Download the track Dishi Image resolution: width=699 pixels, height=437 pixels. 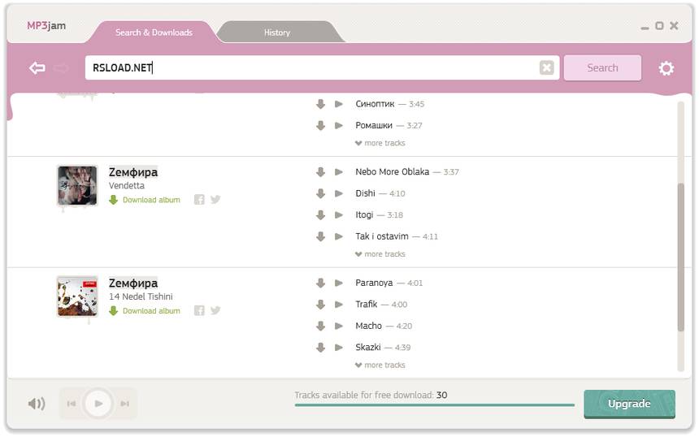[320, 193]
